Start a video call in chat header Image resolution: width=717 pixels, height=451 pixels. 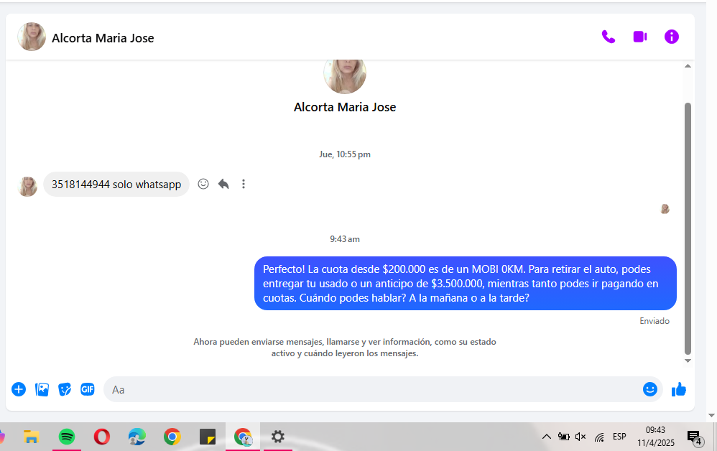click(x=639, y=37)
